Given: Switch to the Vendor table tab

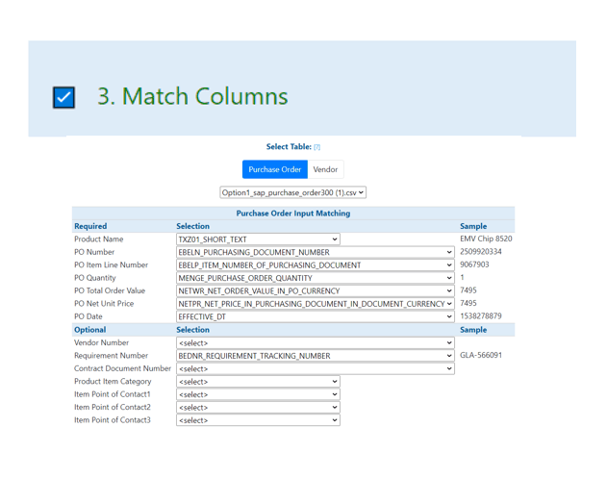Looking at the screenshot, I should click(x=325, y=169).
